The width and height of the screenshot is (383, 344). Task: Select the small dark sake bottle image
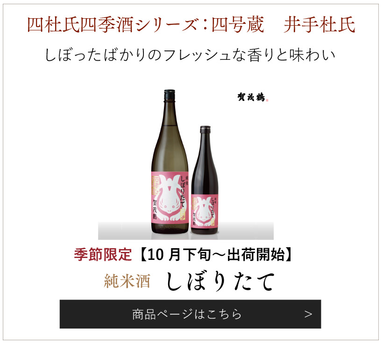(205, 180)
